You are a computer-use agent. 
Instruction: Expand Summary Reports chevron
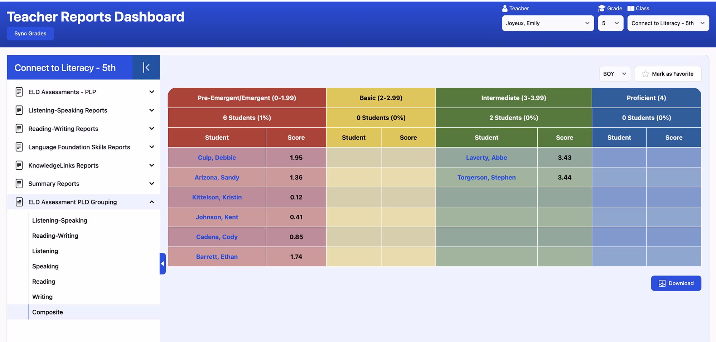pyautogui.click(x=152, y=184)
